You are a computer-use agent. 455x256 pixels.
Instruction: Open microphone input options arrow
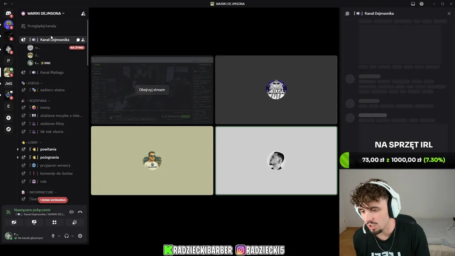click(x=59, y=236)
